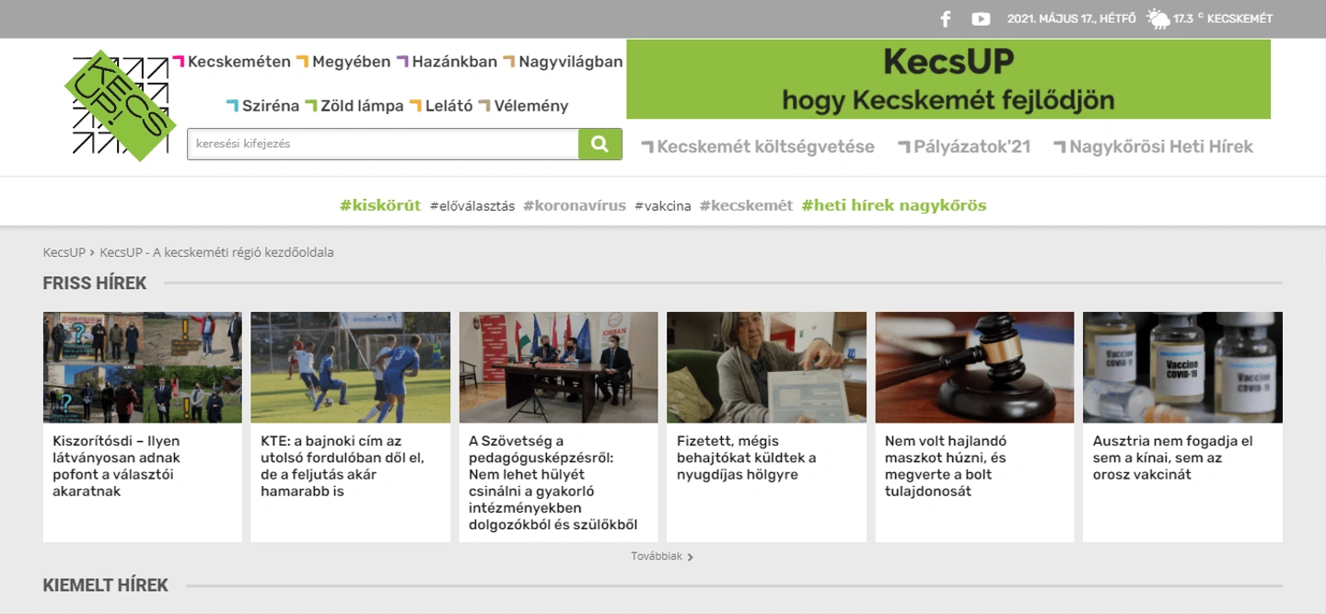Open Nagykőrösi Heti Hírek link

1154,146
